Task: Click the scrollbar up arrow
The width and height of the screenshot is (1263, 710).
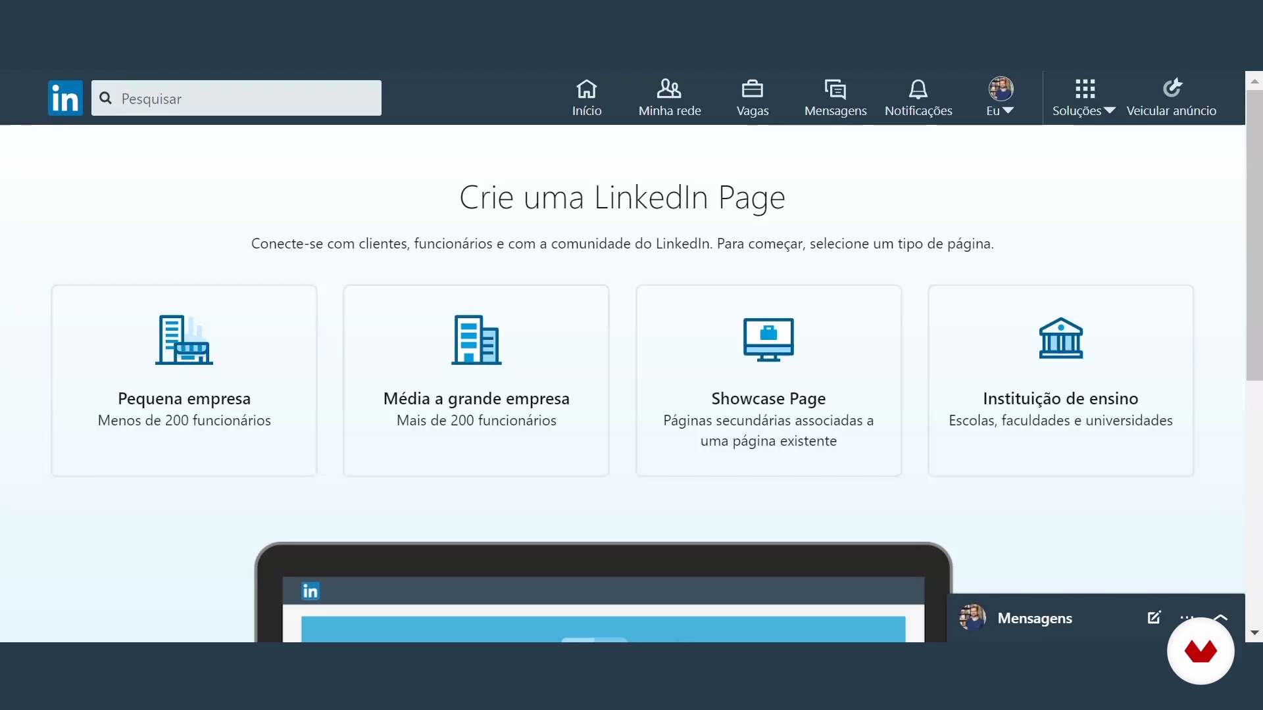Action: (1254, 81)
